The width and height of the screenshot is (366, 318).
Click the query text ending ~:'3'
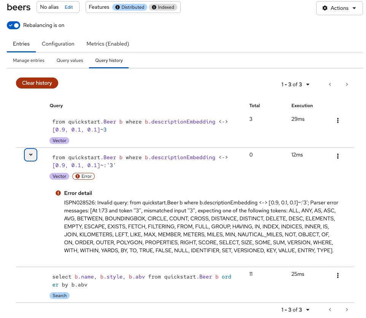(x=140, y=161)
